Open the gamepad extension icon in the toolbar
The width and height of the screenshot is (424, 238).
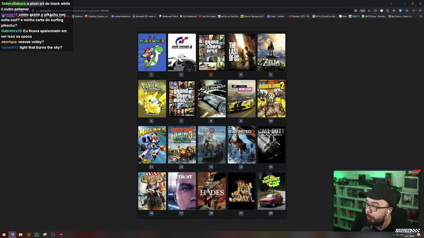[x=394, y=11]
